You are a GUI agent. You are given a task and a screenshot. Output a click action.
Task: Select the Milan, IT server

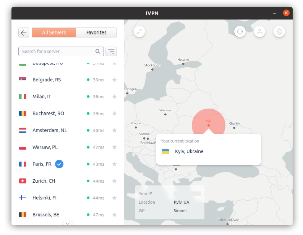click(x=68, y=96)
